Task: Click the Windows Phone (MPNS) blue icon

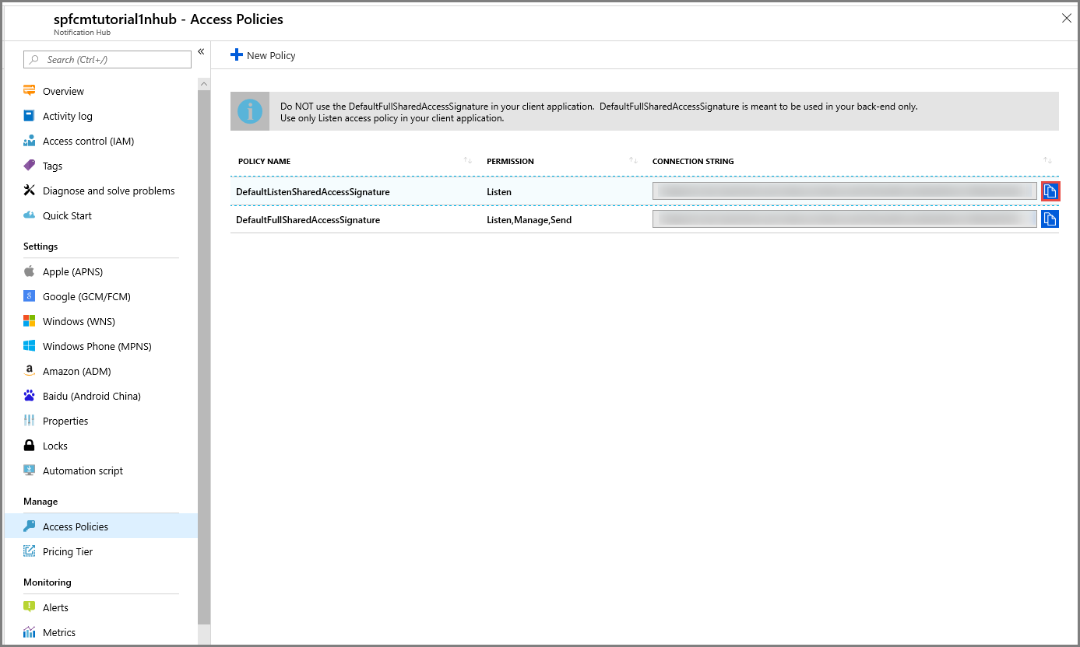Action: point(30,346)
